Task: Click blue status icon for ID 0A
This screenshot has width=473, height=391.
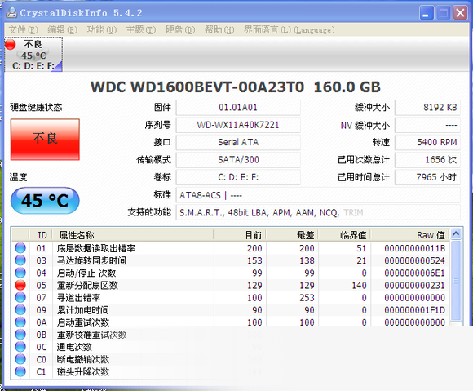Action: (20, 322)
